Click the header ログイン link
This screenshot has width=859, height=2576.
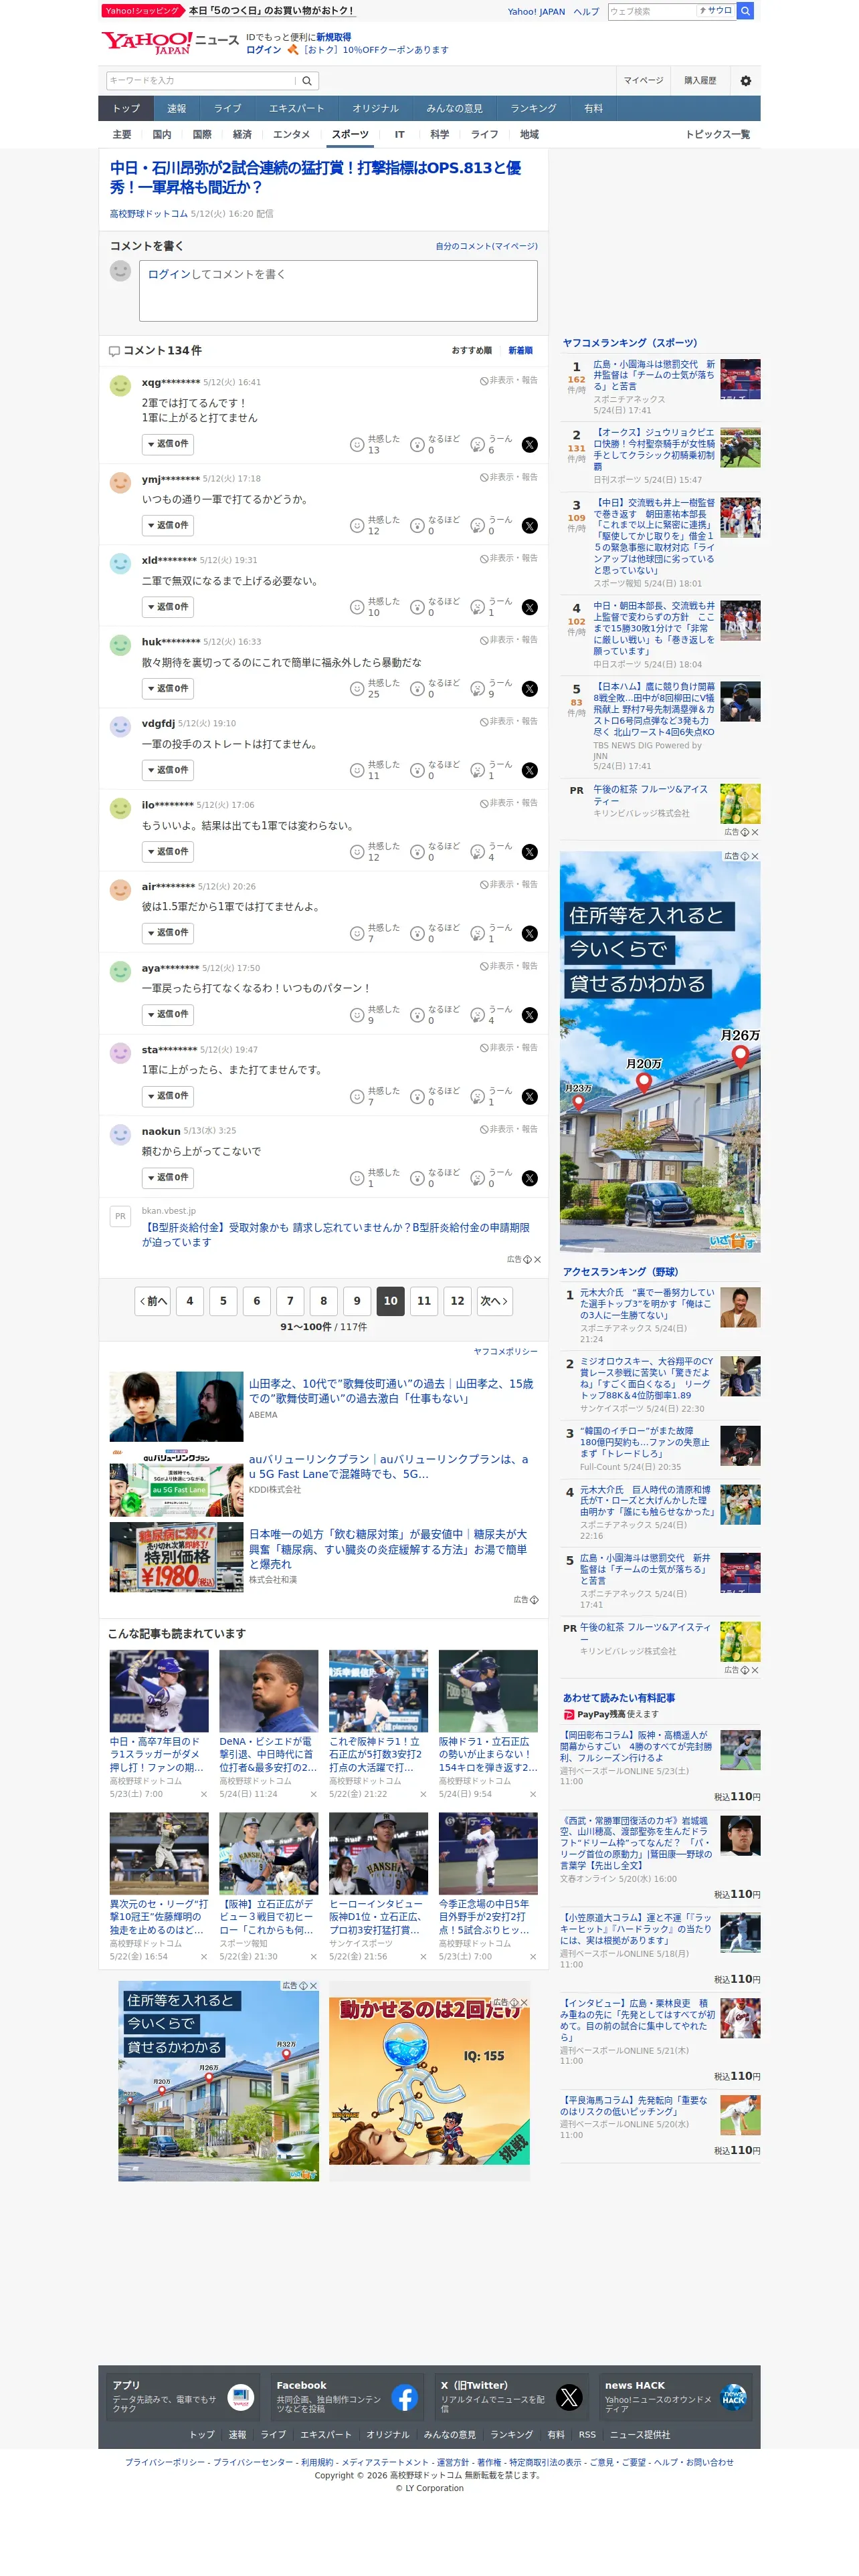pos(263,50)
